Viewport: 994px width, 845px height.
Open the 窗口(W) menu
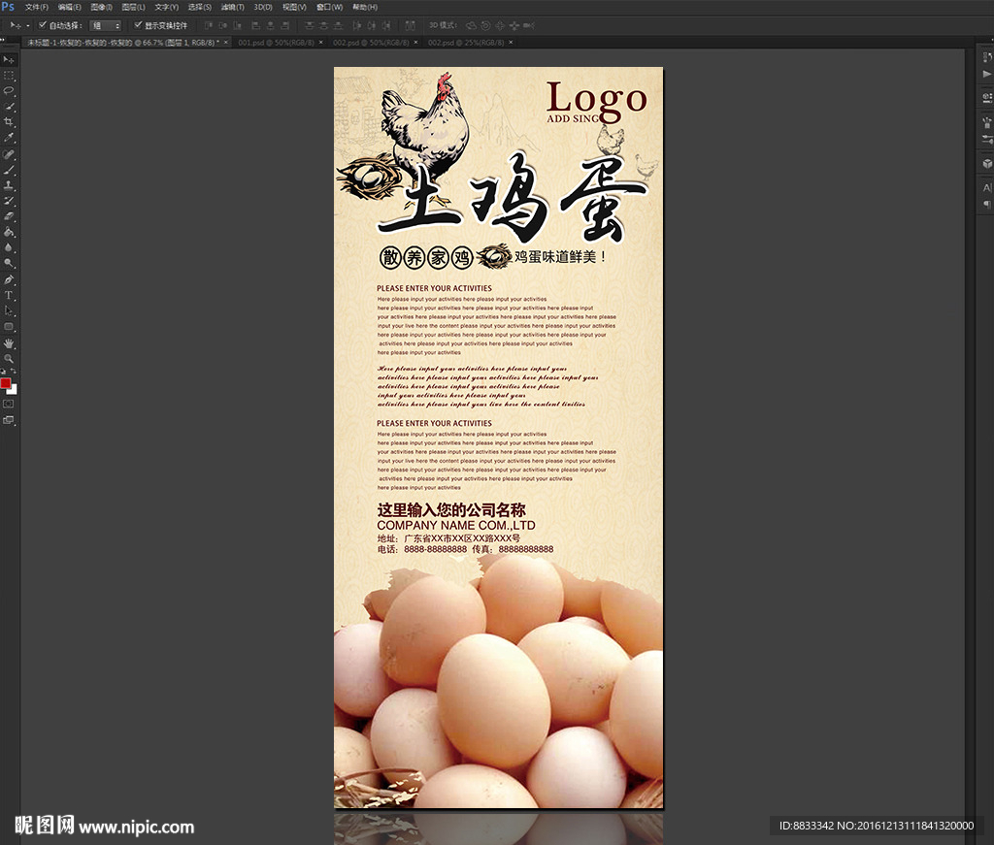330,7
